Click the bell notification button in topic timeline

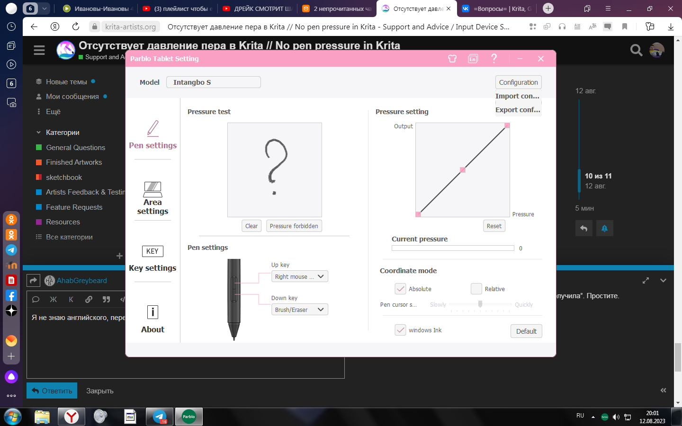click(x=604, y=228)
